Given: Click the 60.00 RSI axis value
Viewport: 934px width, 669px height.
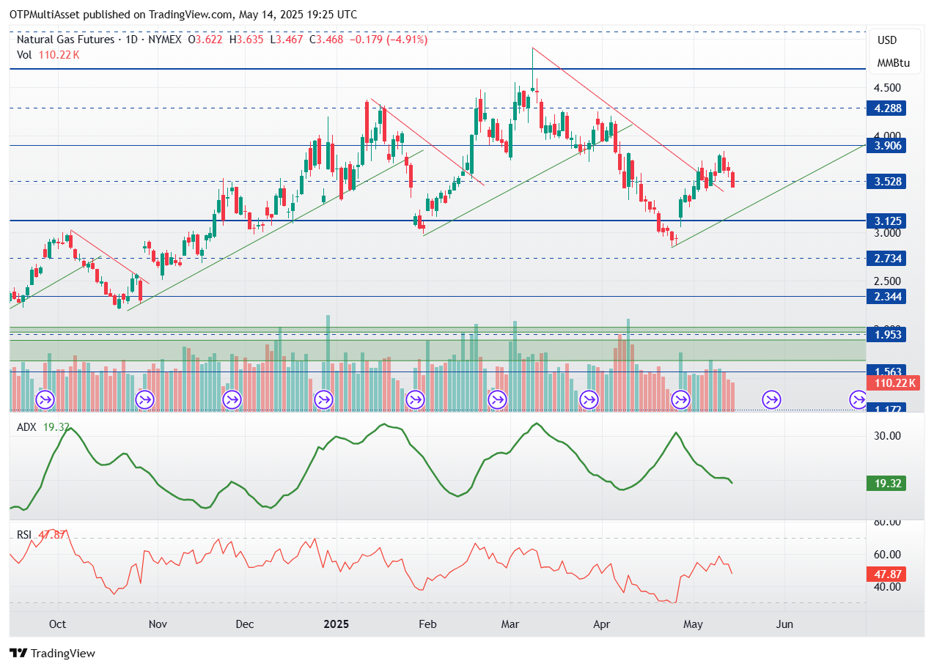Looking at the screenshot, I should [x=887, y=555].
